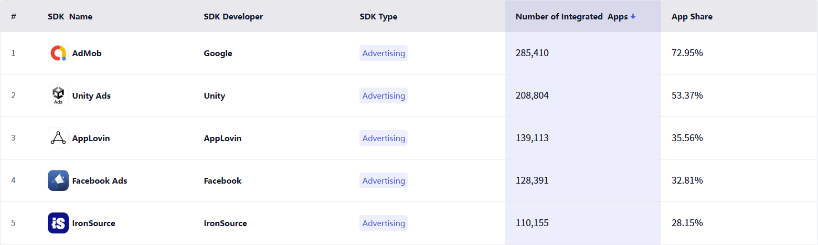818x245 pixels.
Task: Click the 32.81% app share value
Action: (x=687, y=180)
